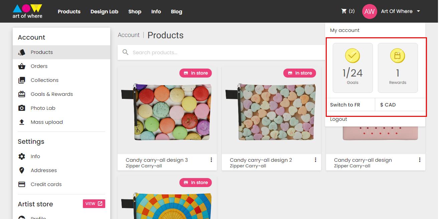Screen dimensions: 443x219
Task: Click the Rewards gift coin icon
Action: (x=398, y=56)
